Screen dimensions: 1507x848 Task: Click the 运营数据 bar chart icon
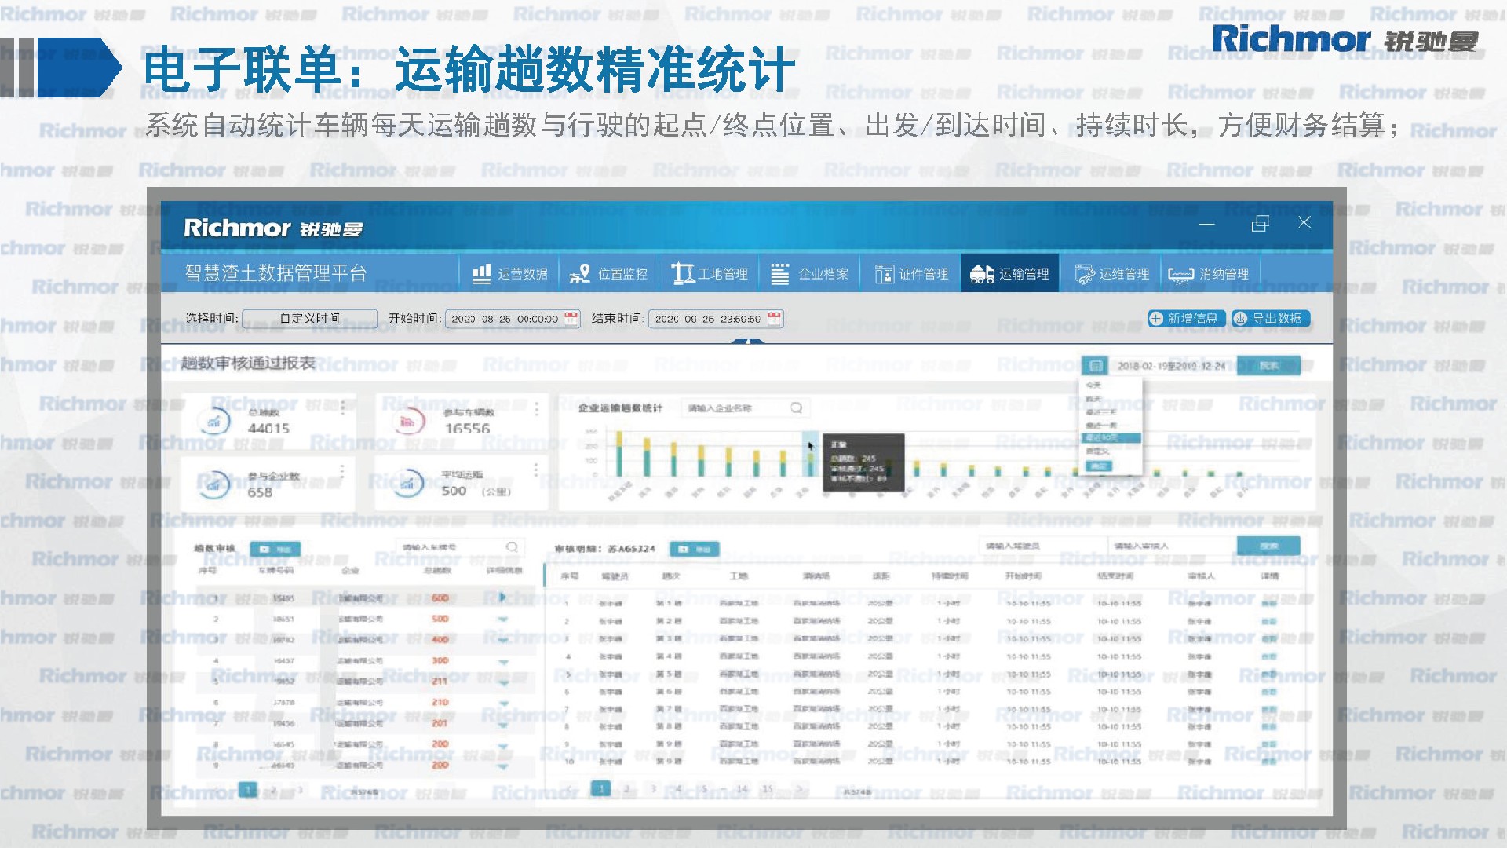[481, 273]
